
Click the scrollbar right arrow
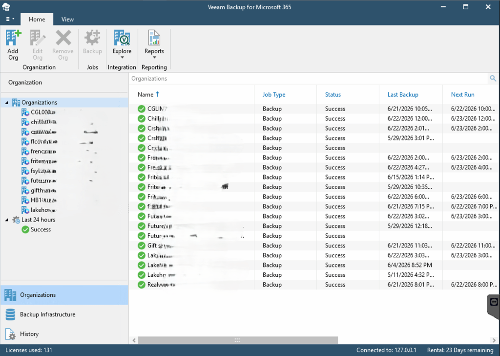point(494,340)
